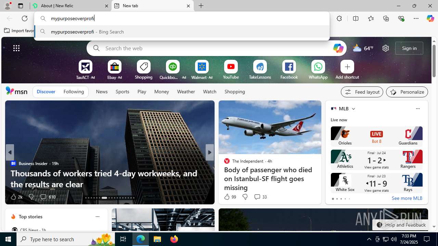Open File Explorer from taskbar
The width and height of the screenshot is (438, 246).
[x=157, y=239]
